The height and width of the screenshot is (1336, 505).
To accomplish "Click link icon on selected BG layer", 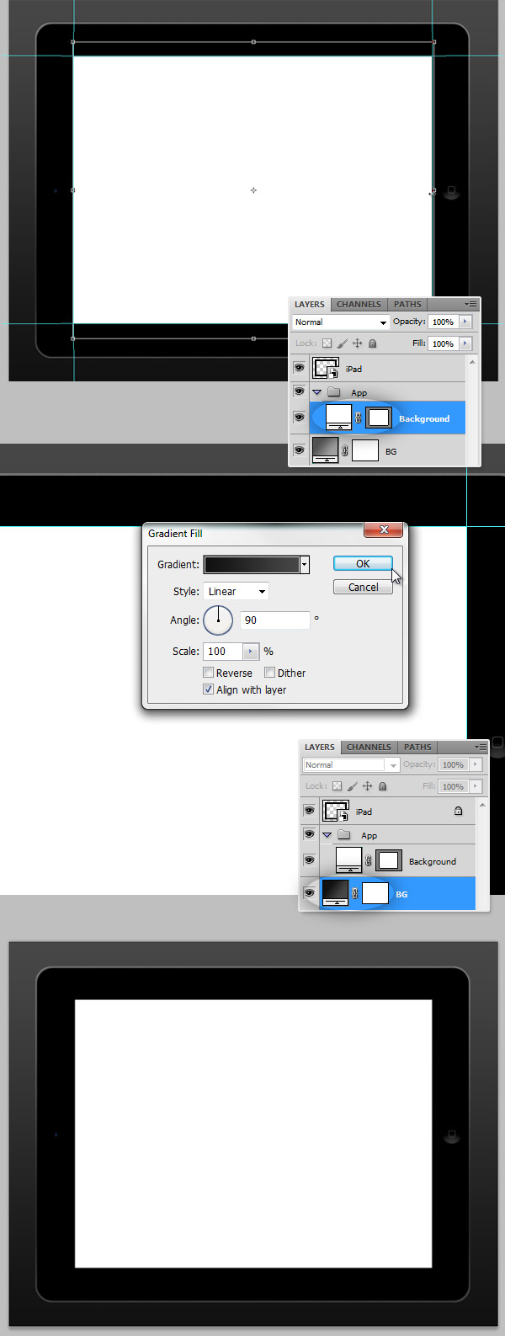I will click(x=354, y=893).
